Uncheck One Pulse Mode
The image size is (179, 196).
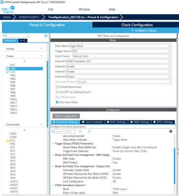coord(57,102)
